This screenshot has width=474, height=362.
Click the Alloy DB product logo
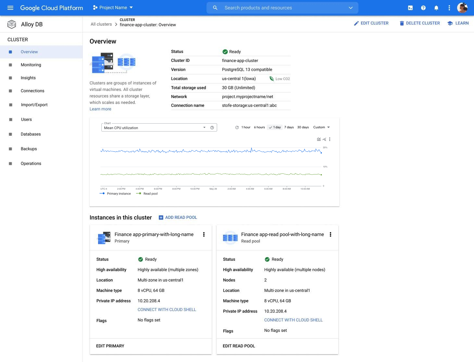12,24
